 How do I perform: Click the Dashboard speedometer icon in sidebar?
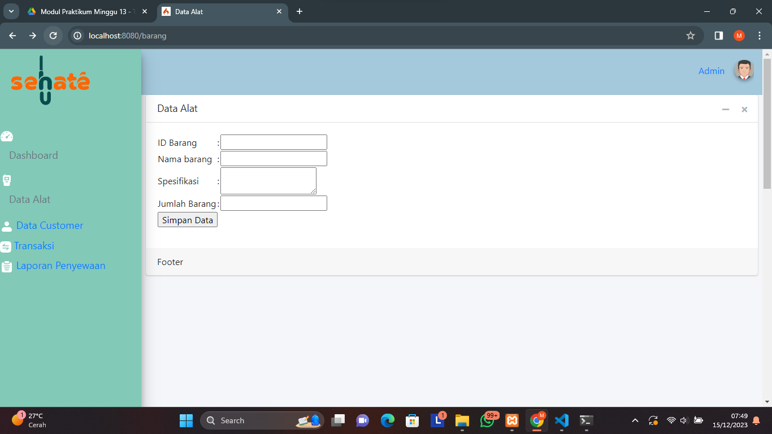(7, 136)
